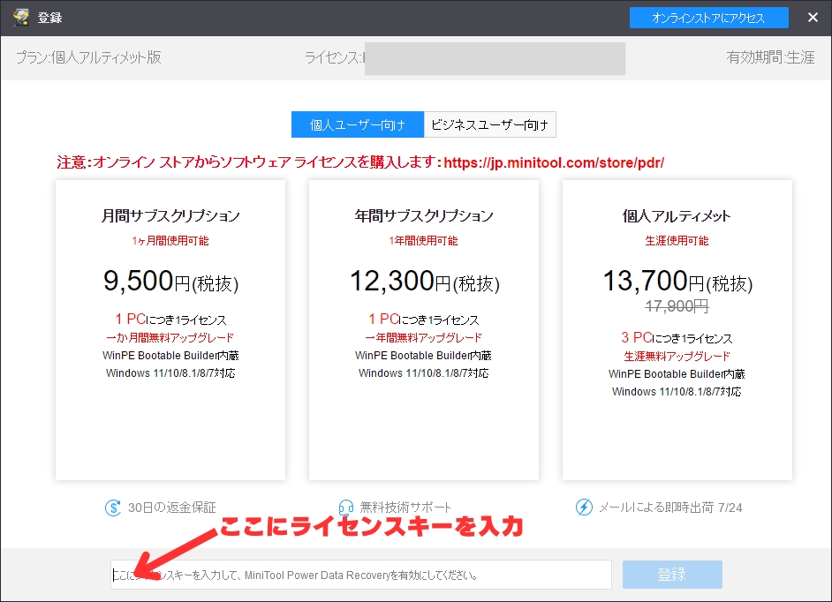Select the 月間サブスクリプション plan title

170,216
